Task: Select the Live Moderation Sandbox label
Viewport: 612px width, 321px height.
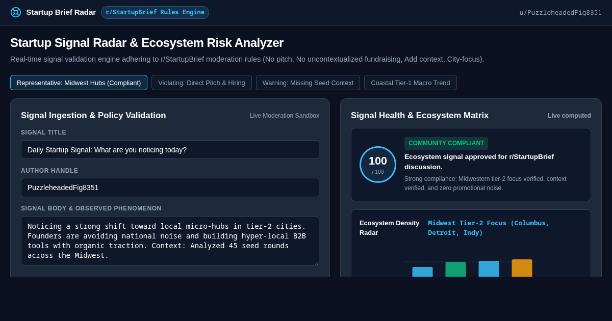Action: 285,116
